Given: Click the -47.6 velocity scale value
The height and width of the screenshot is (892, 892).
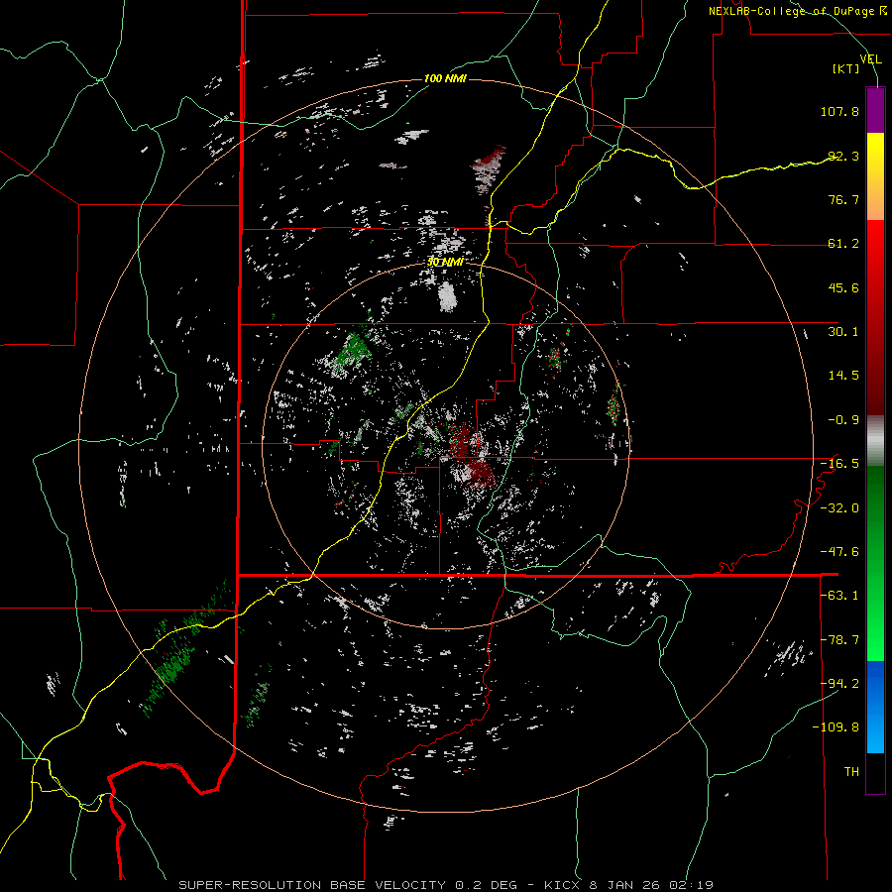Looking at the screenshot, I should pos(839,552).
